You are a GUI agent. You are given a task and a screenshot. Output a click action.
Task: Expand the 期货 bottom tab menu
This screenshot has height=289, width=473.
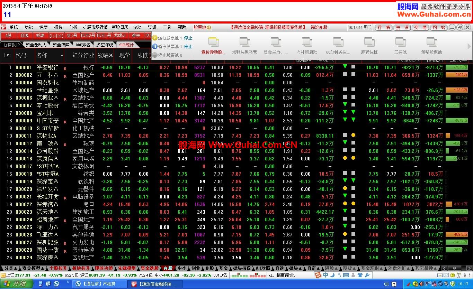pyautogui.click(x=349, y=268)
